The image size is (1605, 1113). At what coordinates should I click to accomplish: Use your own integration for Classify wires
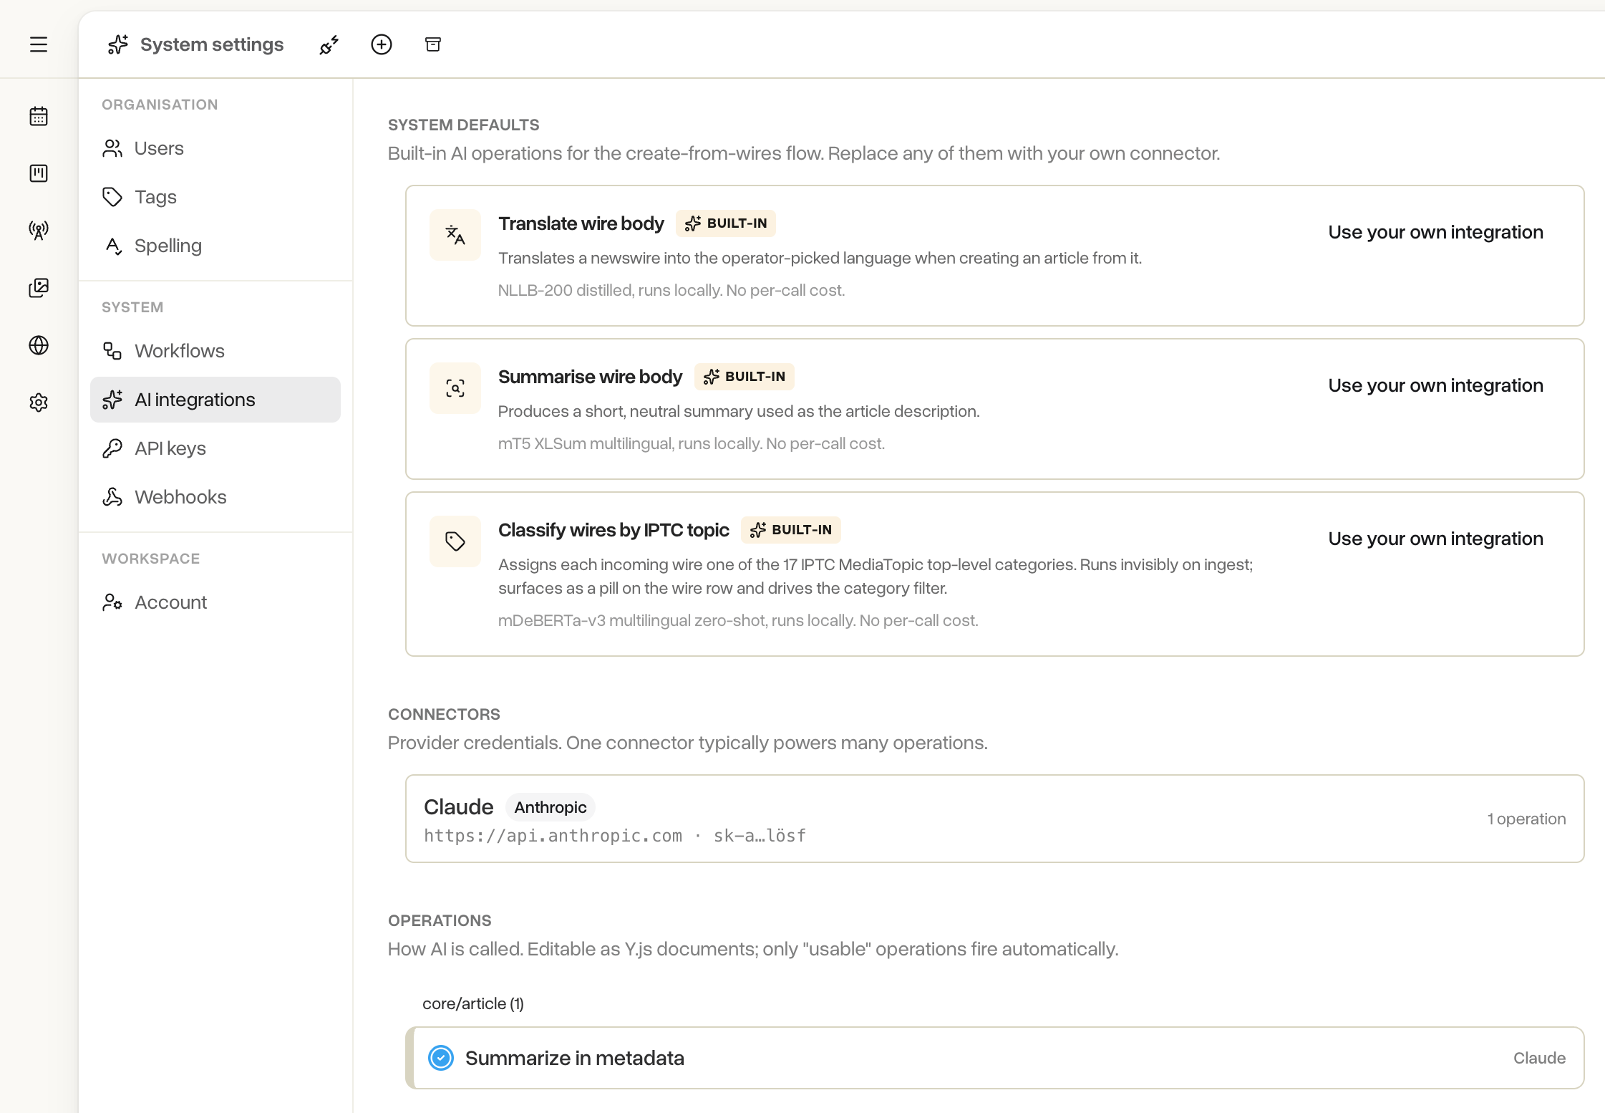(x=1435, y=539)
